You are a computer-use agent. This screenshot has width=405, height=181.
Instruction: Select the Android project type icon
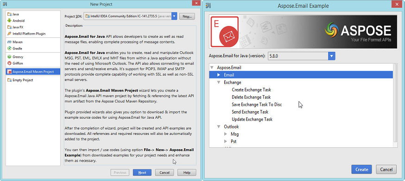pyautogui.click(x=9, y=21)
